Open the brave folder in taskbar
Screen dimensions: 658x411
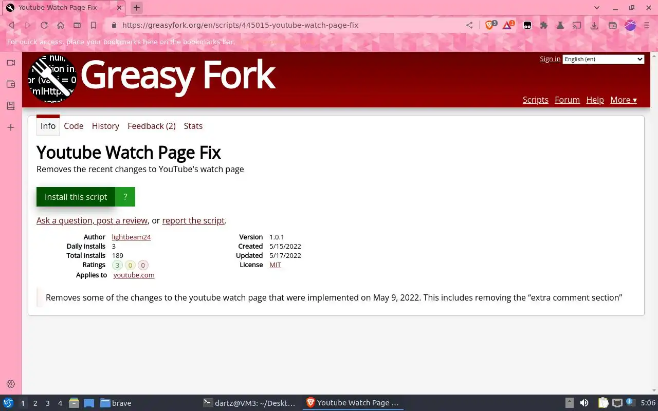[116, 403]
